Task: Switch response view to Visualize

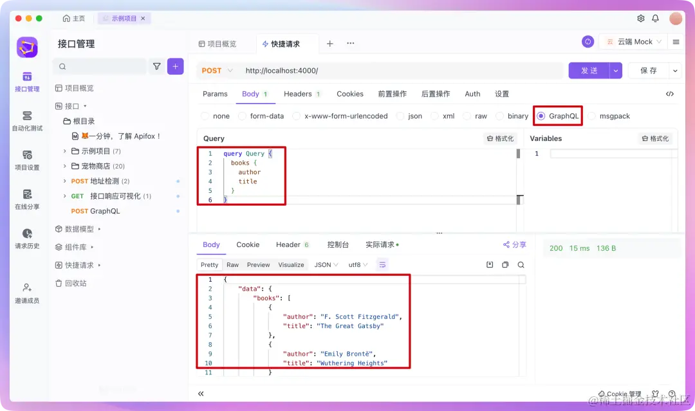Action: pyautogui.click(x=292, y=265)
